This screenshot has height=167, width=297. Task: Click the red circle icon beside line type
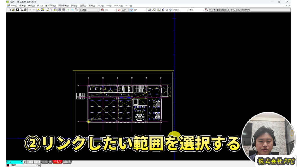pyautogui.click(x=102, y=10)
